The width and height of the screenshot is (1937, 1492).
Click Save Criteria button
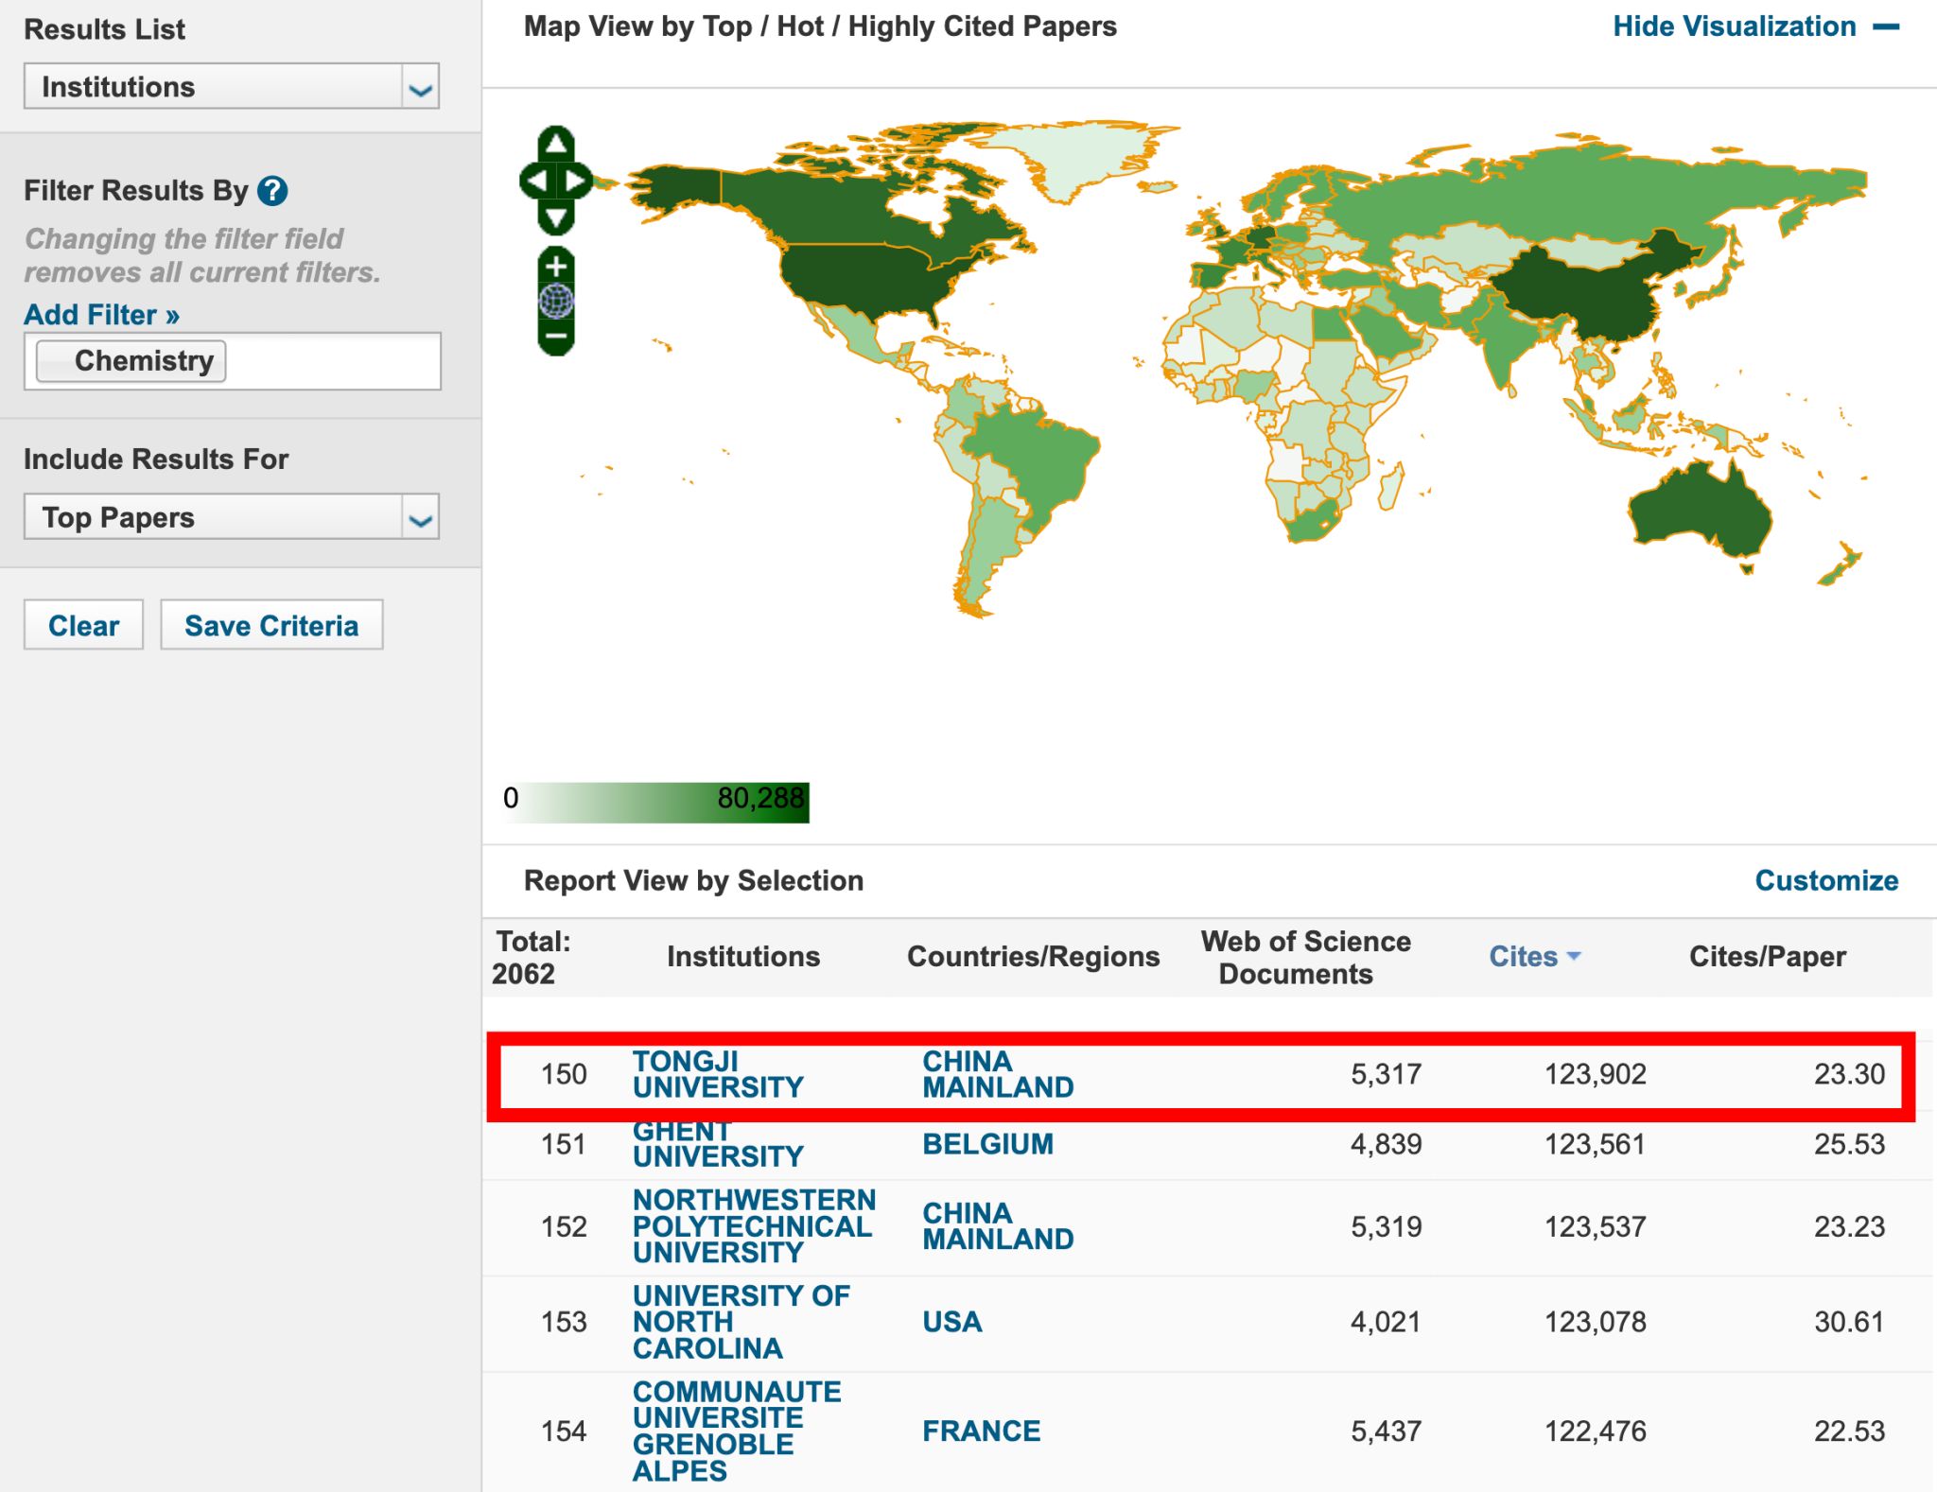[x=271, y=625]
